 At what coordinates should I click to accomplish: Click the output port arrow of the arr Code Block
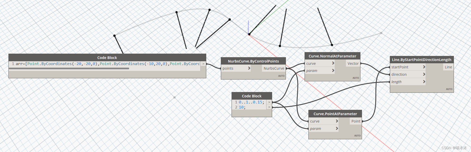pyautogui.click(x=203, y=64)
